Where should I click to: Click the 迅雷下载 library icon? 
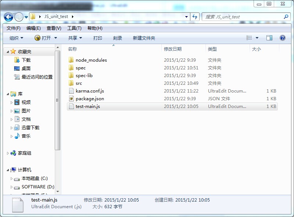point(17,128)
